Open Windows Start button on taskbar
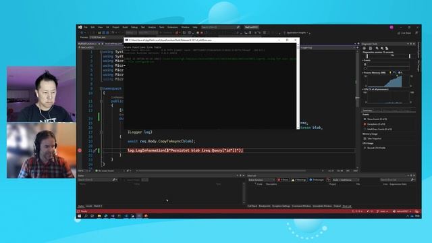Image resolution: width=432 pixels, height=243 pixels. (x=80, y=216)
